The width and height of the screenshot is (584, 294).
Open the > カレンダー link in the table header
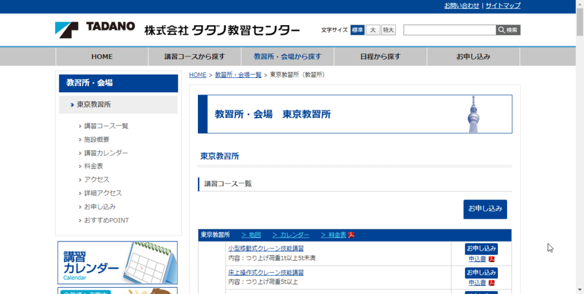pyautogui.click(x=290, y=235)
